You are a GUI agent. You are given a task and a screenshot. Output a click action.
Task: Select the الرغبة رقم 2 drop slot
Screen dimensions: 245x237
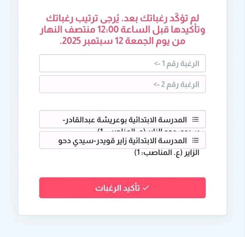(x=123, y=84)
